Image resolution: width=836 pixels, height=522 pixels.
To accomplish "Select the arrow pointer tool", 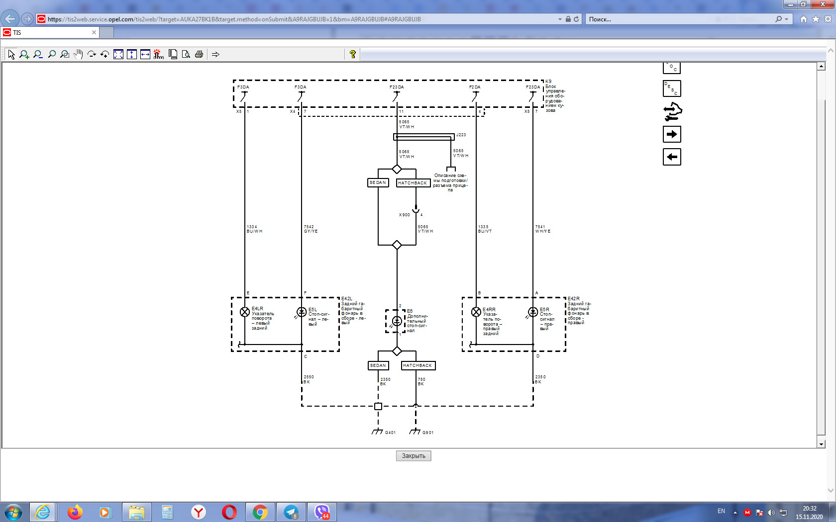I will (11, 54).
